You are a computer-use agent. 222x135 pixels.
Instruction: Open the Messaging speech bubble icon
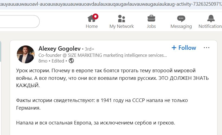pyautogui.click(x=181, y=19)
